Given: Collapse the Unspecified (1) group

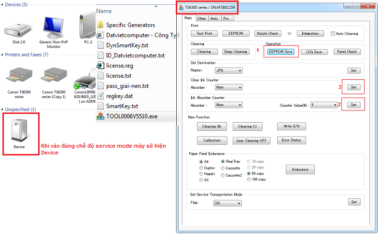Looking at the screenshot, I should 2,110.
